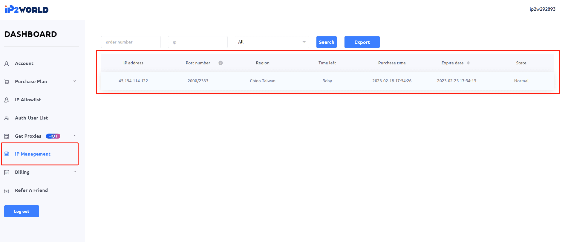Click the Billing document icon
The height and width of the screenshot is (242, 568).
[x=7, y=172]
